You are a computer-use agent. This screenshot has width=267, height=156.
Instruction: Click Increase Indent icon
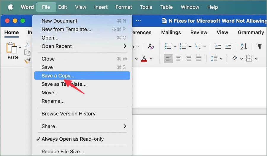click(x=228, y=46)
